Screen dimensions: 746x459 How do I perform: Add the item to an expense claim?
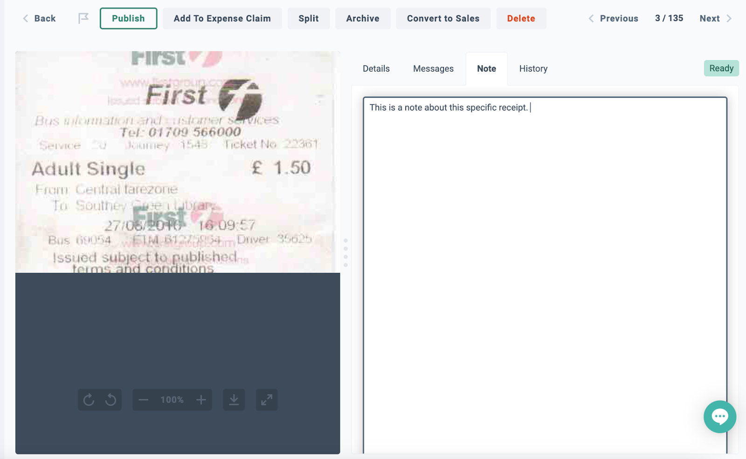222,19
